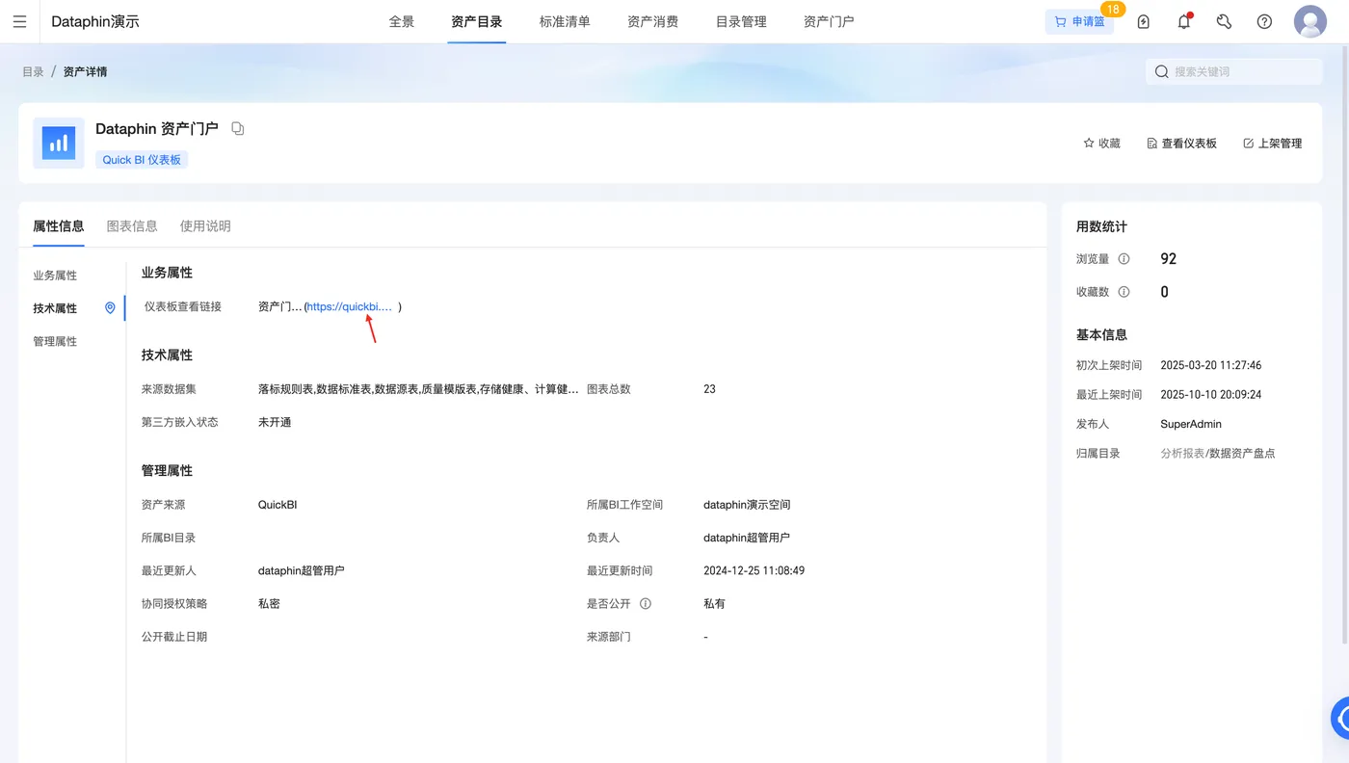The image size is (1349, 763).
Task: Click the Dataphin 资产门户 asset title
Action: 157,128
